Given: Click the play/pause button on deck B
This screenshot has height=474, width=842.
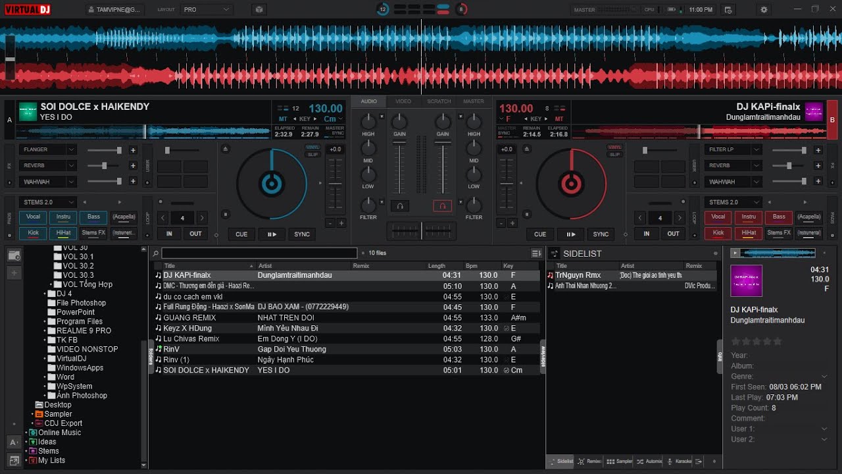Looking at the screenshot, I should [570, 234].
